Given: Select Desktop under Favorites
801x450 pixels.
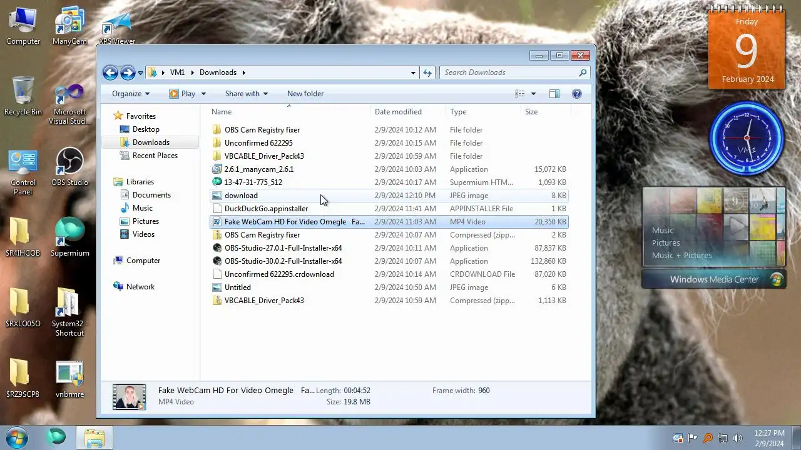Looking at the screenshot, I should coord(146,129).
